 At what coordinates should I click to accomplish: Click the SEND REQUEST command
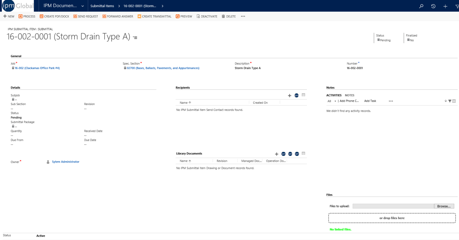coord(86,16)
